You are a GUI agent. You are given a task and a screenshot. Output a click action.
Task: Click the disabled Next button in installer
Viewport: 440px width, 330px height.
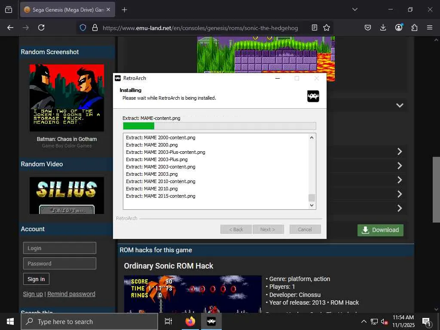tap(268, 229)
